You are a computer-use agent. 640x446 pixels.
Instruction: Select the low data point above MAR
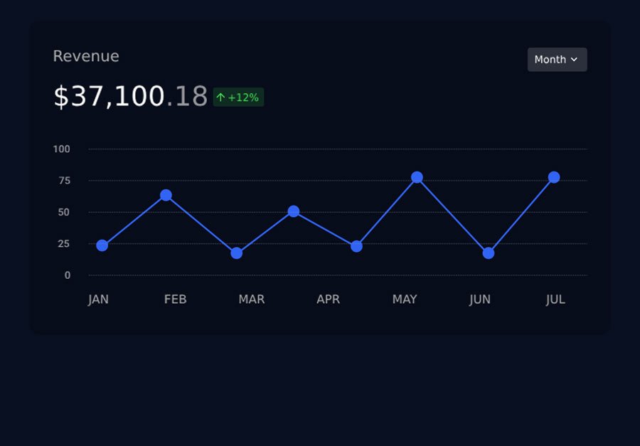point(237,253)
